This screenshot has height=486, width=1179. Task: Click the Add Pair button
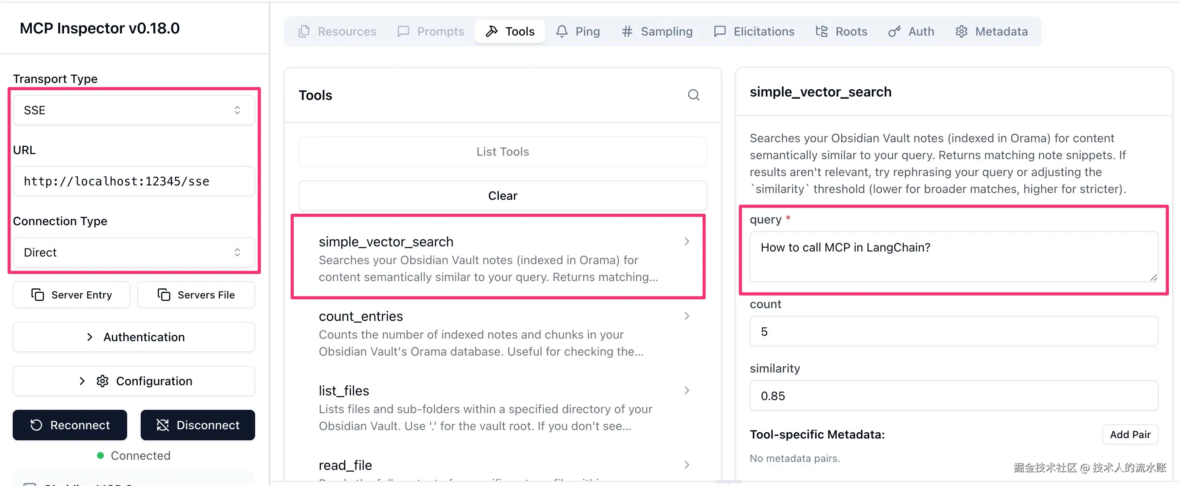(1129, 434)
